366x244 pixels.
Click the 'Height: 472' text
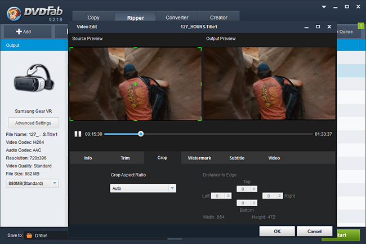click(264, 217)
